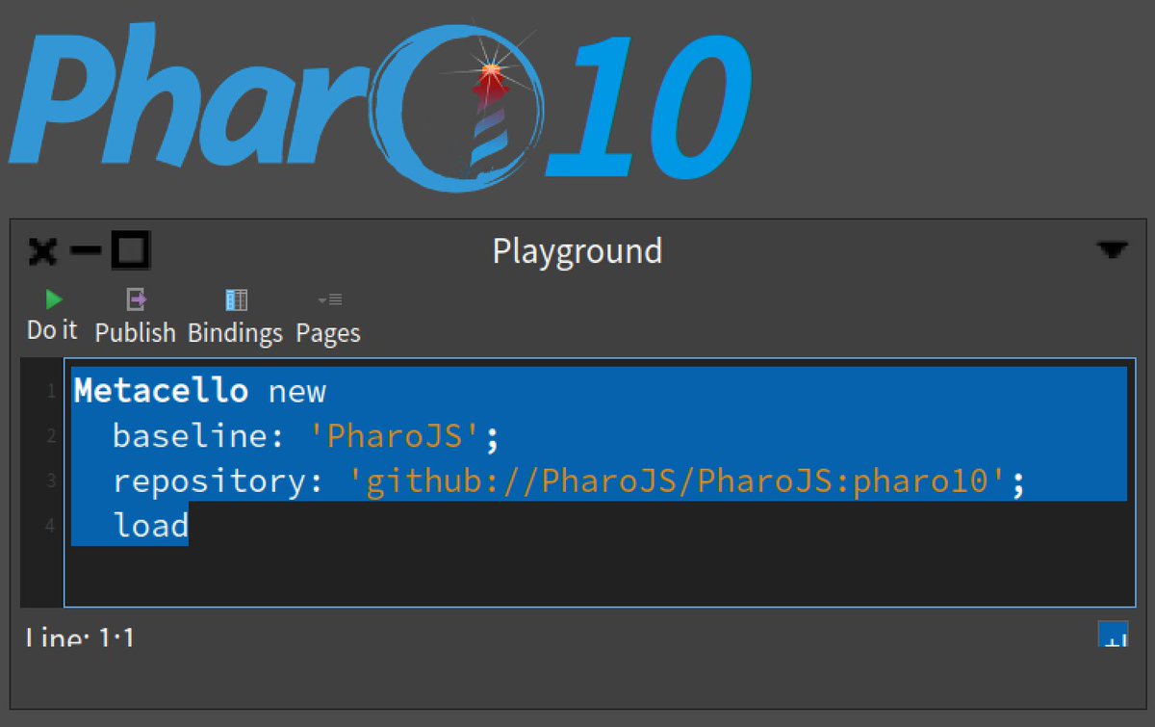This screenshot has height=727, width=1155.
Task: Click 'Metacello' in line 1
Action: 161,391
